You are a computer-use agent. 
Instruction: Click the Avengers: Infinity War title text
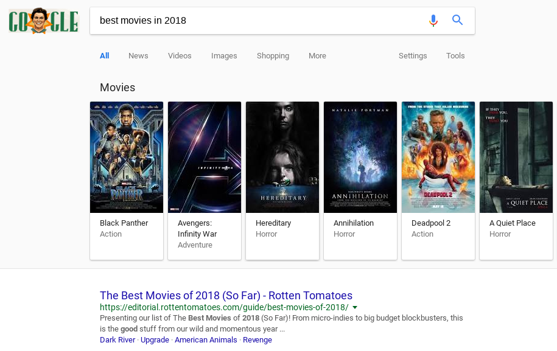tap(197, 229)
